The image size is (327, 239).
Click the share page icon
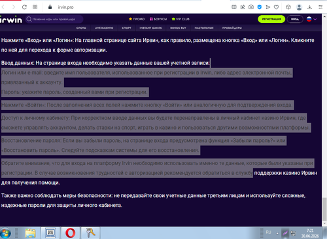tap(243, 7)
